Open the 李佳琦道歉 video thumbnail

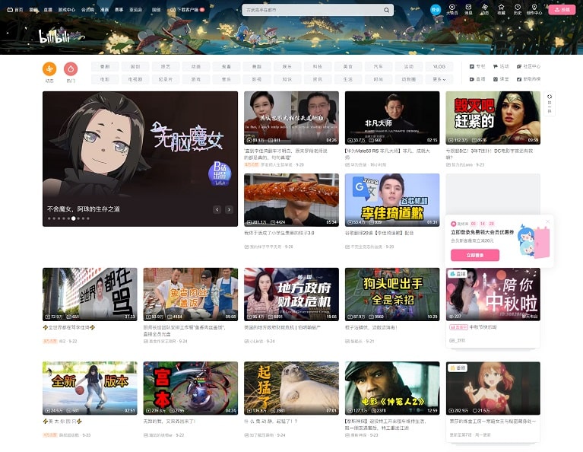click(x=392, y=199)
